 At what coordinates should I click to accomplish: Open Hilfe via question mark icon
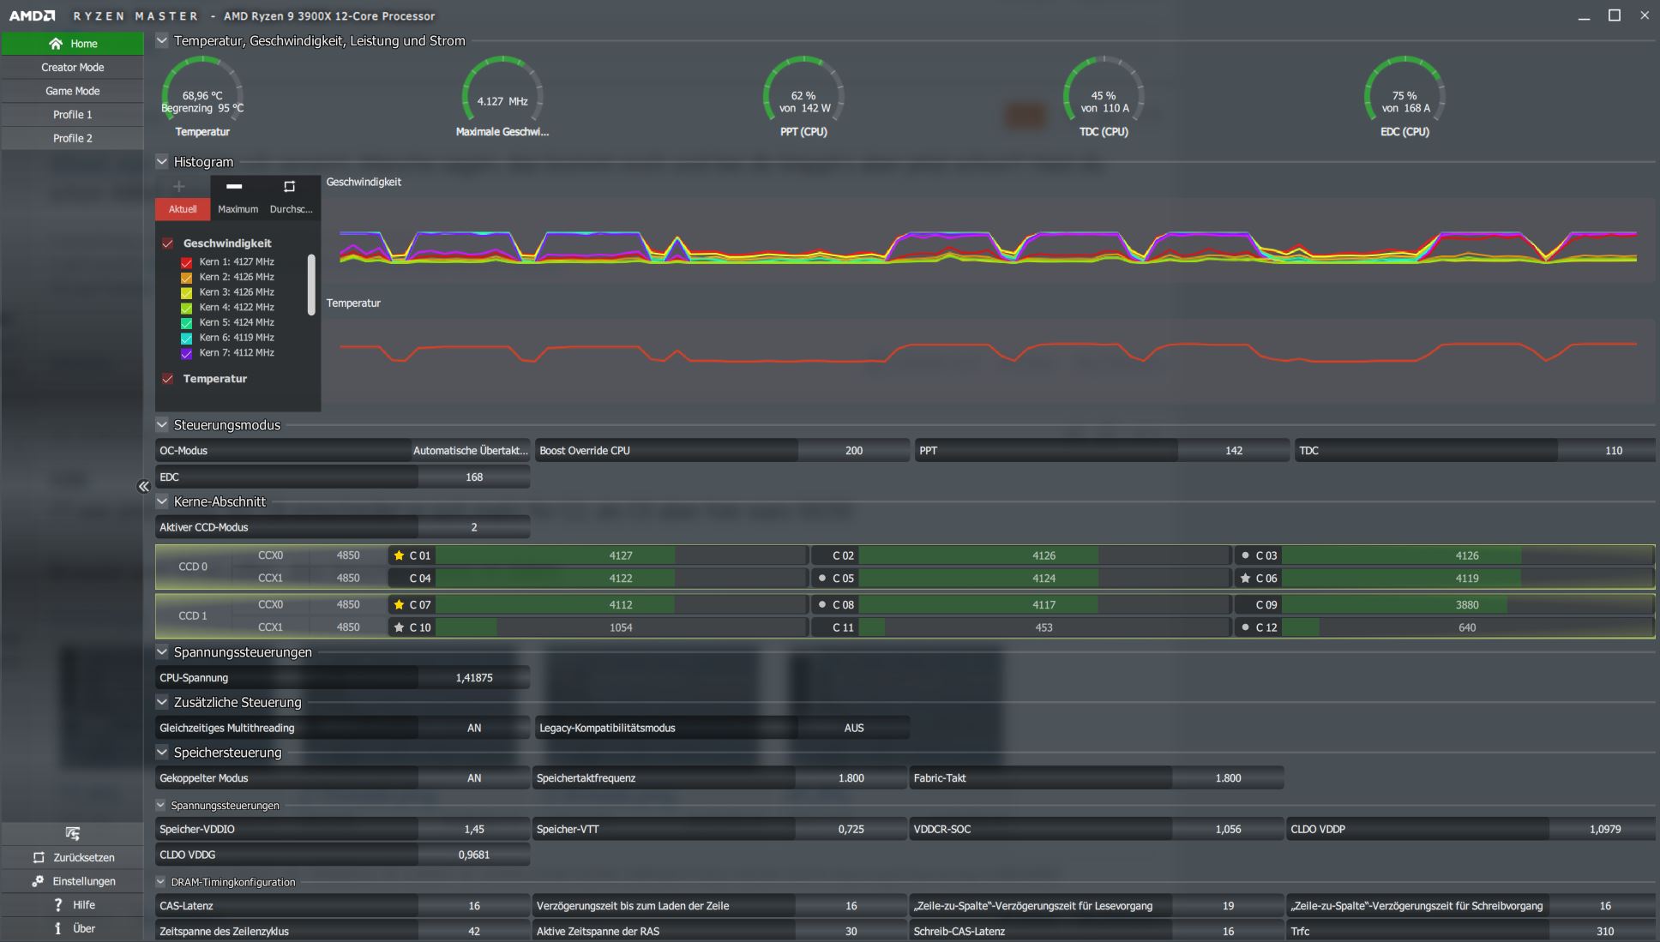point(57,904)
